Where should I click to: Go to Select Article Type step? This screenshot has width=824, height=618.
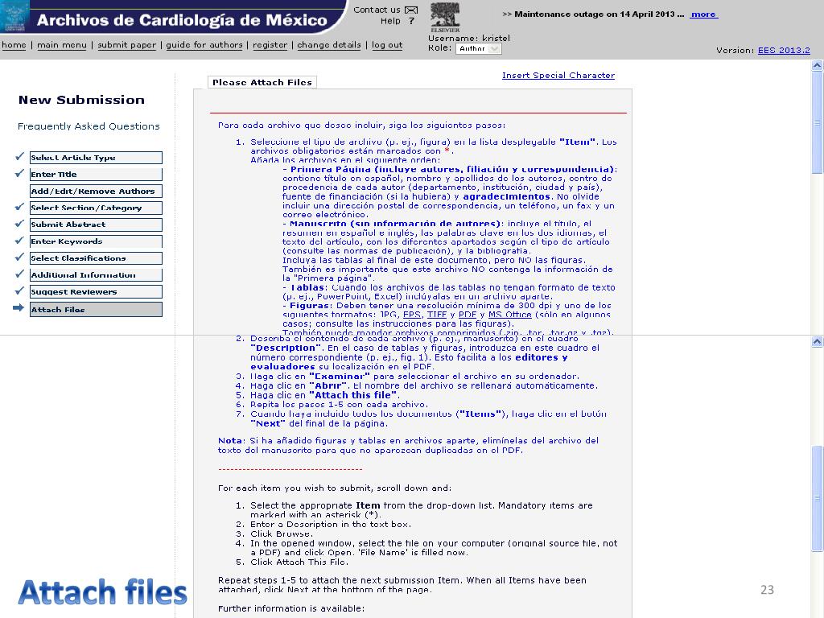(x=96, y=158)
